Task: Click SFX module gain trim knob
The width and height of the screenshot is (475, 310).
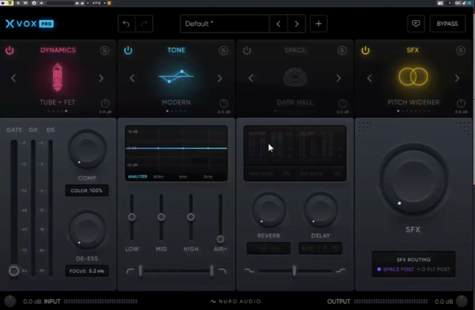Action: coord(461,103)
